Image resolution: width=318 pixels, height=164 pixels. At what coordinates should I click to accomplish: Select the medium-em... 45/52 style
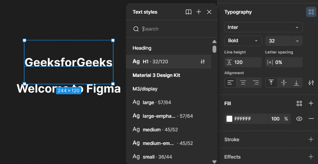point(169,143)
